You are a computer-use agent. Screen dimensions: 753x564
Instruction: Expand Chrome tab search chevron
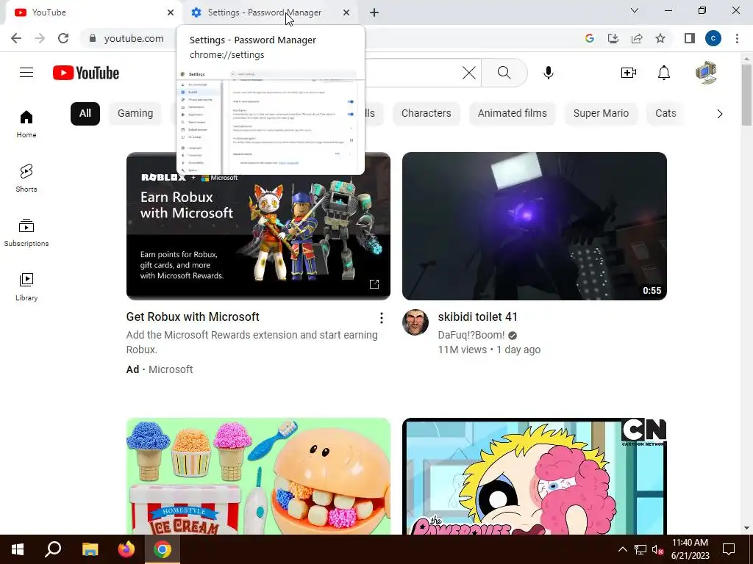pyautogui.click(x=635, y=10)
